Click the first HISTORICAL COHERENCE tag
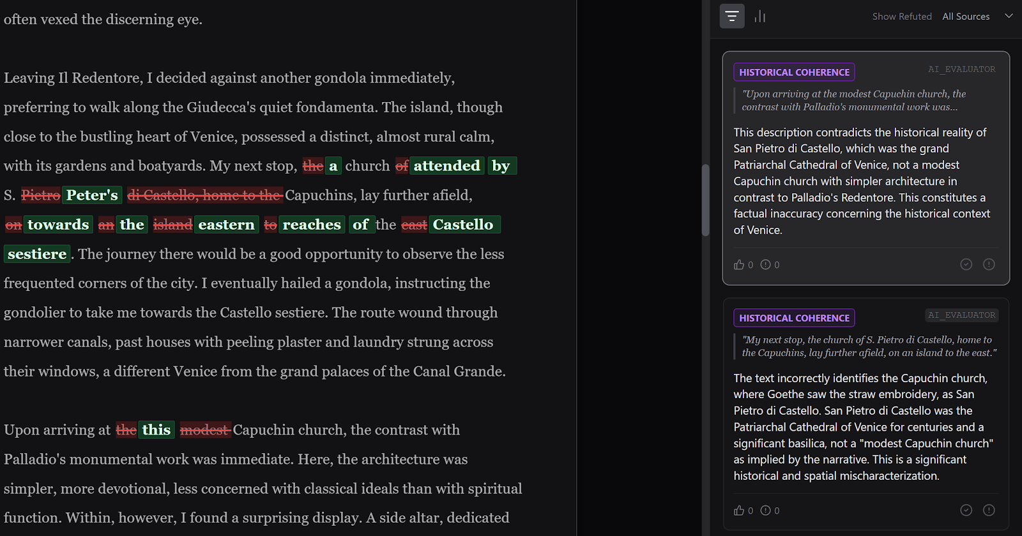Viewport: 1022px width, 536px height. tap(794, 72)
